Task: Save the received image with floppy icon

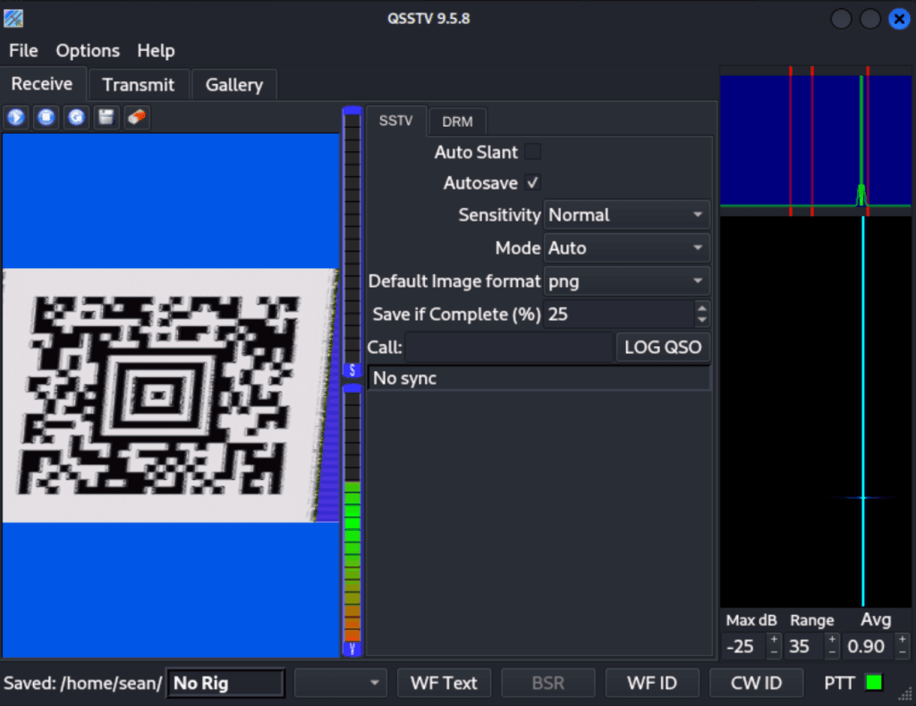Action: click(106, 117)
